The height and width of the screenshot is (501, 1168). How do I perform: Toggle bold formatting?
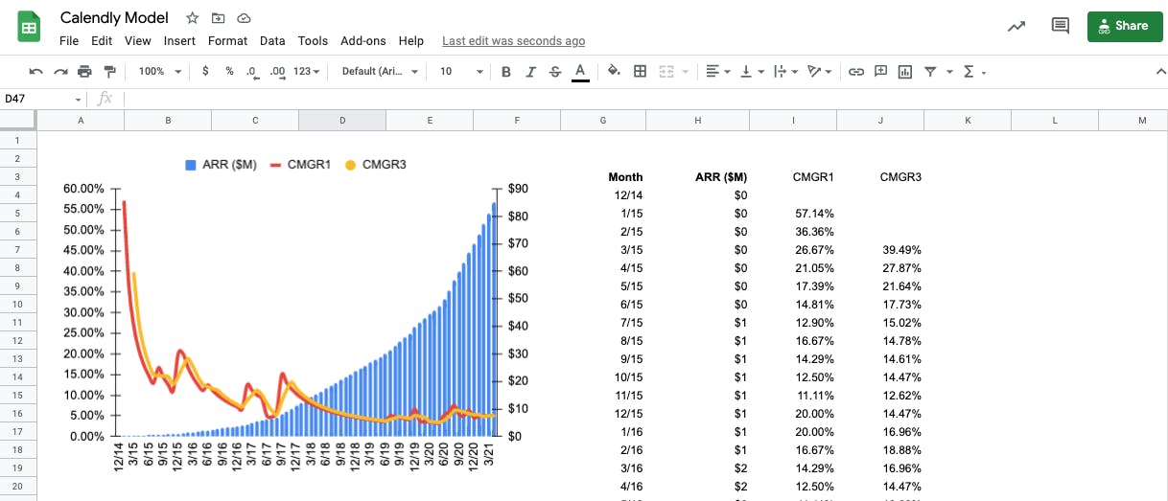click(x=506, y=71)
